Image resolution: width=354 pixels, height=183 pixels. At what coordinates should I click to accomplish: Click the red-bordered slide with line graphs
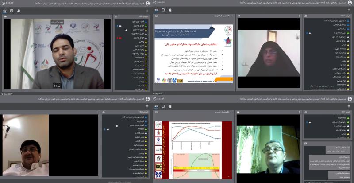coord(193,150)
